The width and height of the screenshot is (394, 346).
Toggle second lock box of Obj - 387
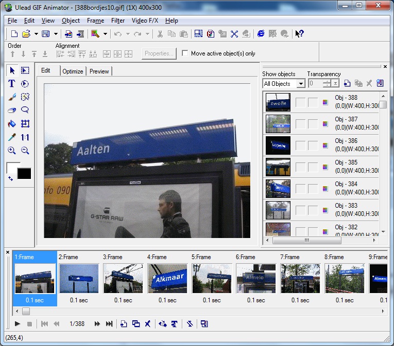point(313,124)
